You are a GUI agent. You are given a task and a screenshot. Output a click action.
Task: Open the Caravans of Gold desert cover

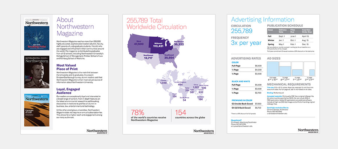[37, 110]
